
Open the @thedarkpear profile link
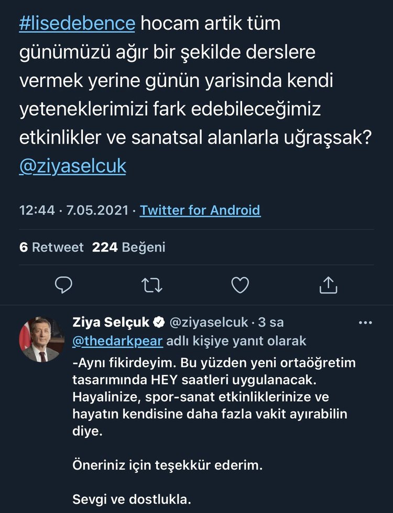point(117,341)
